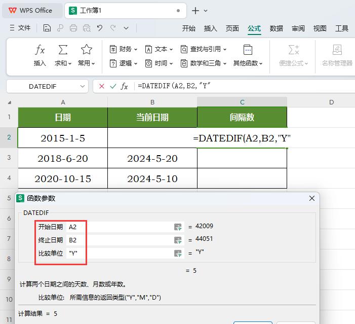Select row 3 header
355x324 pixels.
click(x=9, y=158)
